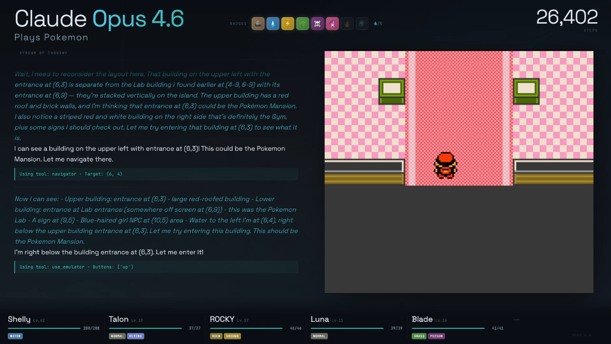Click ROCKY's 46/46 HP value
The height and width of the screenshot is (344, 611).
coord(296,328)
